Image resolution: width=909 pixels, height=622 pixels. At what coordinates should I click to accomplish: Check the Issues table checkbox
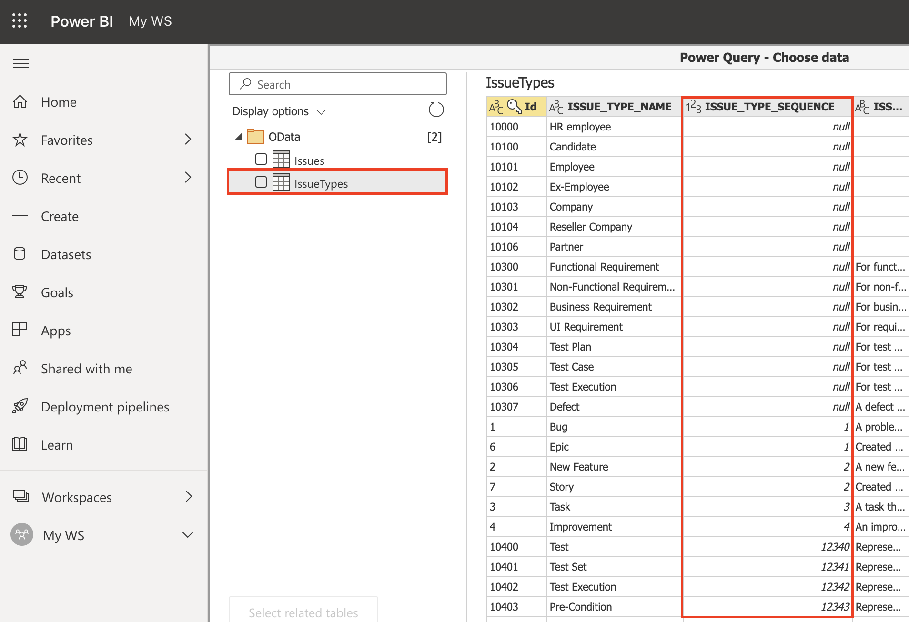click(x=261, y=159)
